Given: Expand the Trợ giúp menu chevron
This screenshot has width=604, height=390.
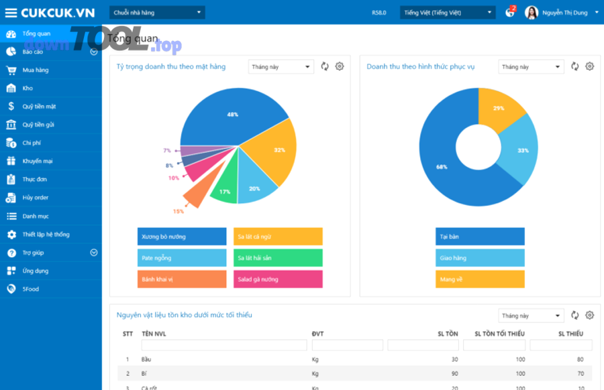Looking at the screenshot, I should [94, 253].
